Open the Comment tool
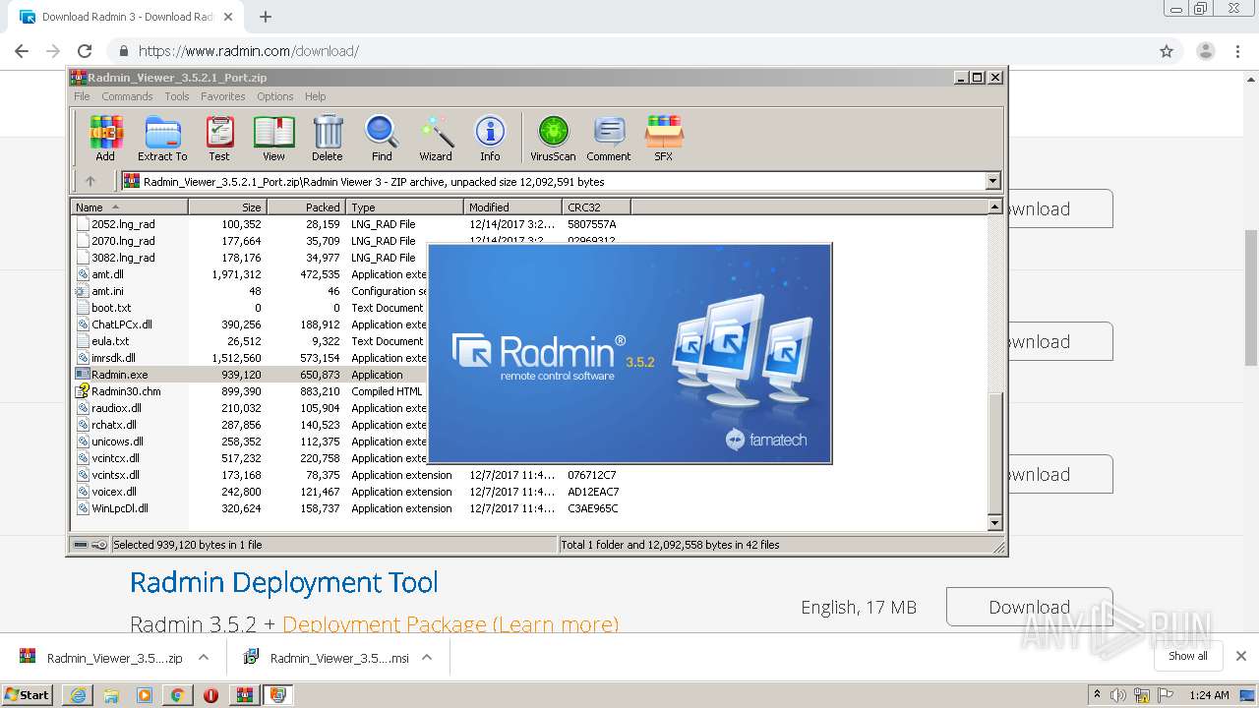 (x=609, y=139)
